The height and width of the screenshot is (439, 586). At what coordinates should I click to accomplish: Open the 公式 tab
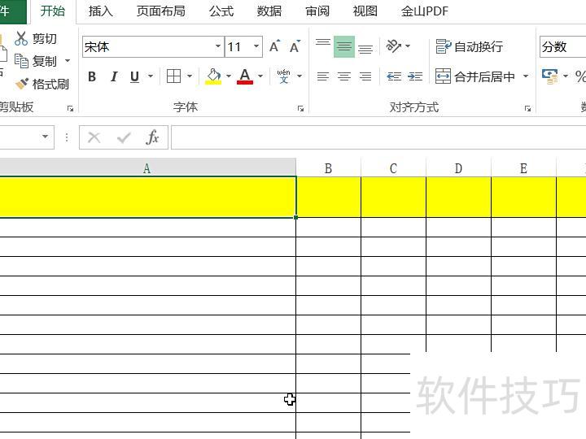[x=221, y=11]
